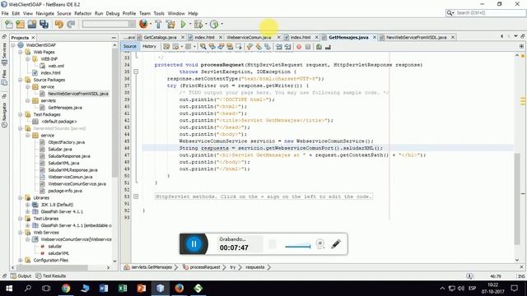Click the Start Macro Recording red icon
This screenshot has height=296, width=527.
pos(299,47)
